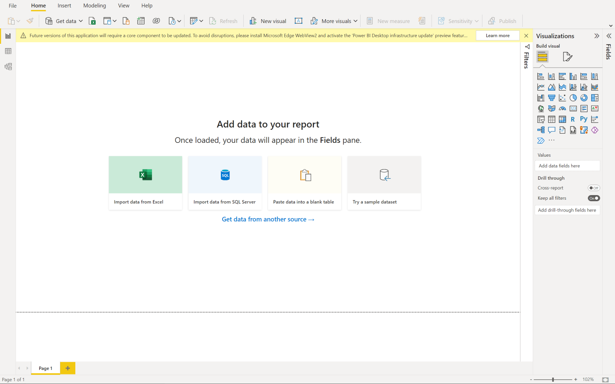Select the Python visual icon
Screen dimensions: 615x384
click(583, 119)
